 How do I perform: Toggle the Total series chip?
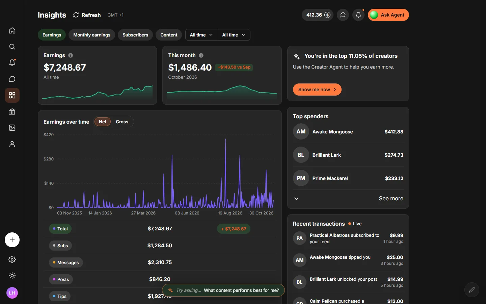coord(60,229)
